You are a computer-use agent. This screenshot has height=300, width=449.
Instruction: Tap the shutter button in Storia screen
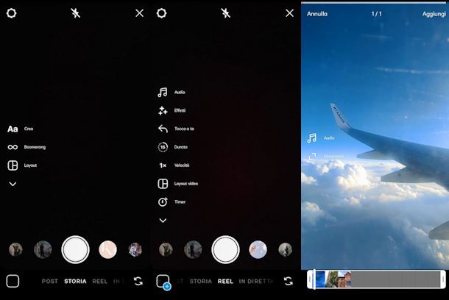tap(75, 250)
